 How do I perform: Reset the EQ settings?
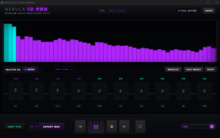click(x=211, y=70)
